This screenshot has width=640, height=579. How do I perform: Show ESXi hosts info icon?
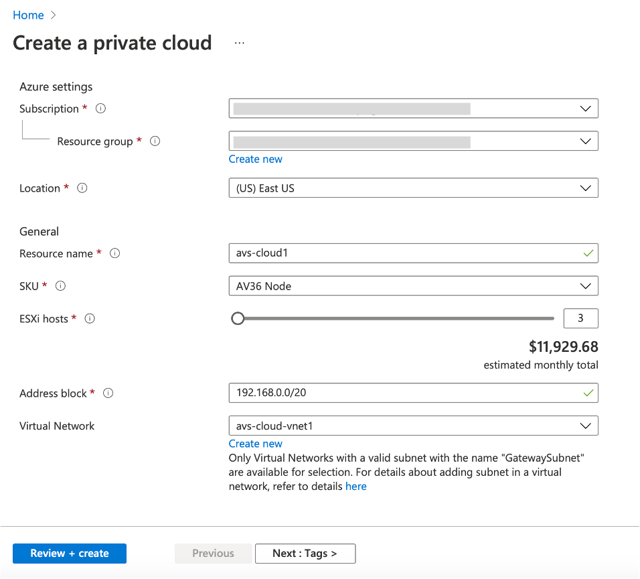click(90, 318)
